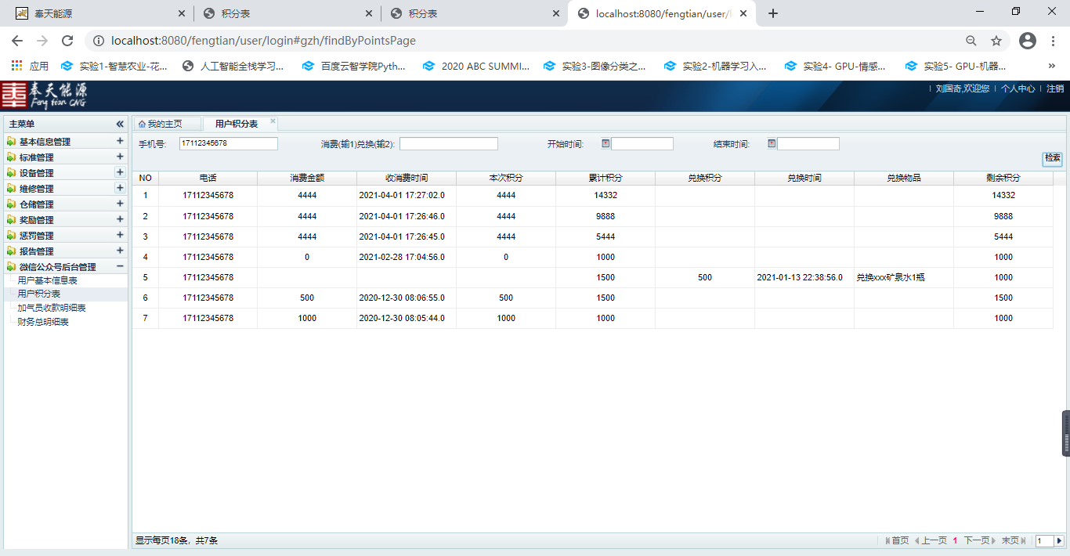Expand the 设备管理 menu with plus button
The height and width of the screenshot is (556, 1070).
pos(120,172)
